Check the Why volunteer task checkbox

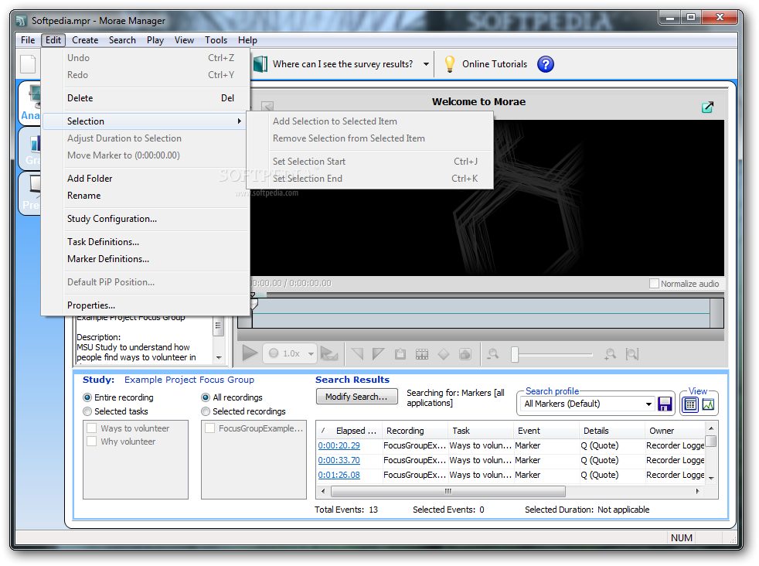pyautogui.click(x=91, y=442)
